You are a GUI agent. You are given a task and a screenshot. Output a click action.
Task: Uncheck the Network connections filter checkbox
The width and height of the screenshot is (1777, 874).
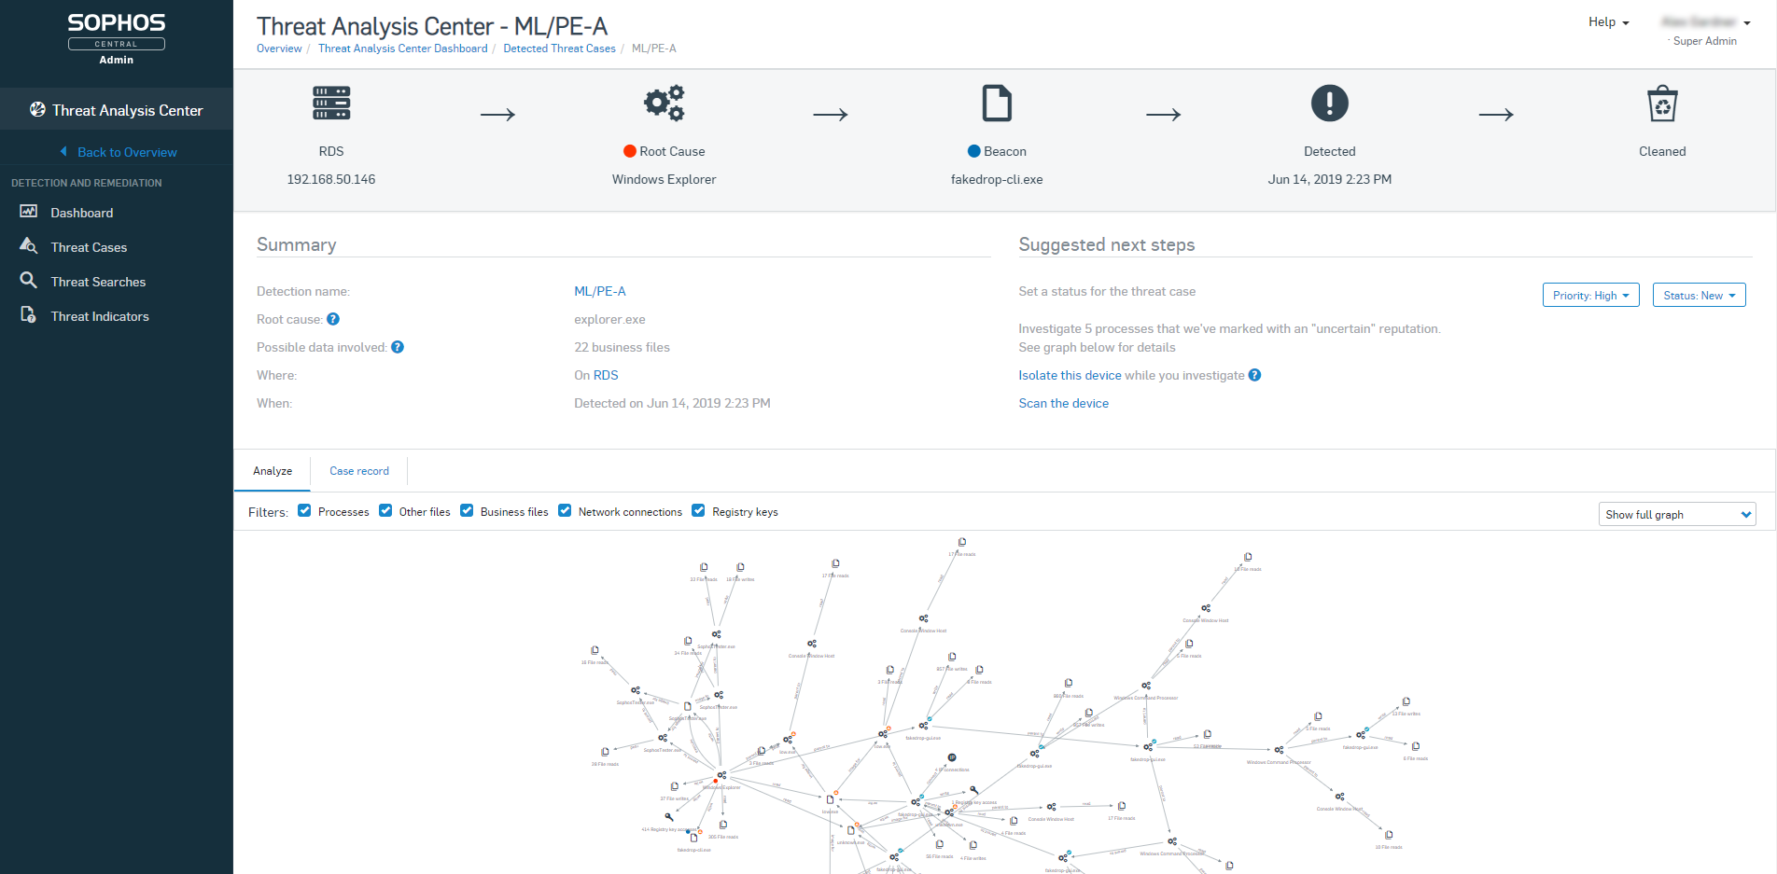[x=565, y=510]
